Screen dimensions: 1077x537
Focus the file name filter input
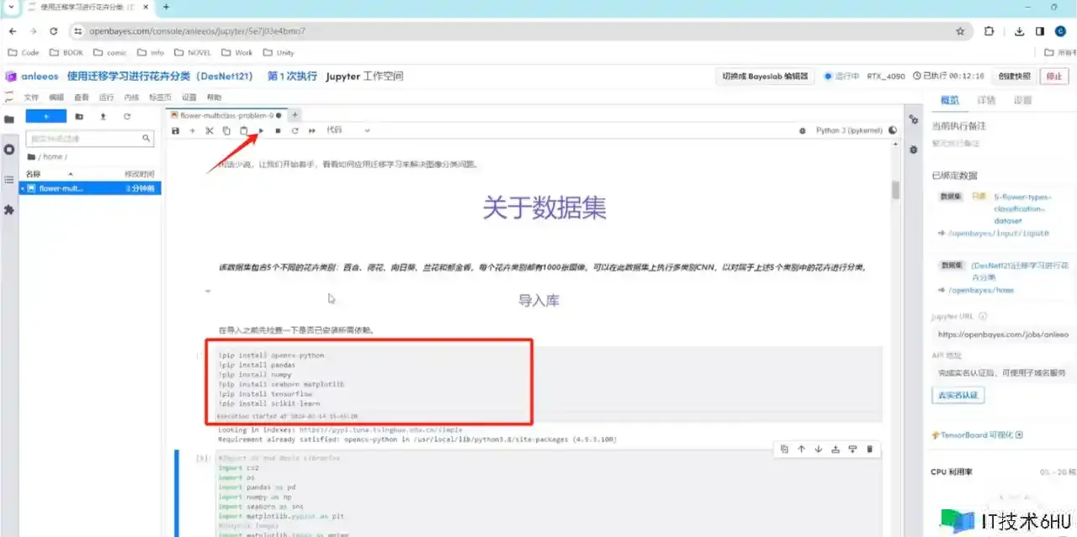[x=90, y=139]
